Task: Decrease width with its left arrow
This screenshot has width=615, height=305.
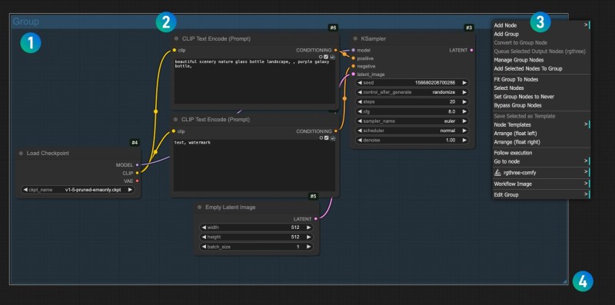Action: pos(204,227)
